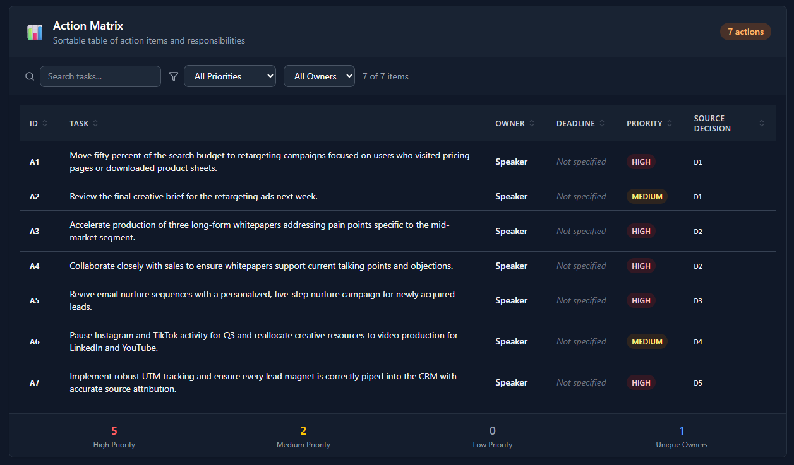794x465 pixels.
Task: Open the All Owners dropdown
Action: (319, 76)
